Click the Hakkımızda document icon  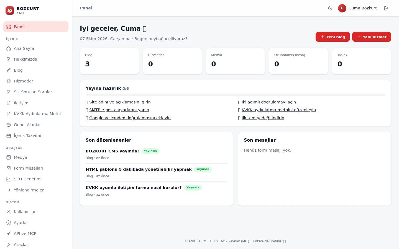click(x=9, y=59)
